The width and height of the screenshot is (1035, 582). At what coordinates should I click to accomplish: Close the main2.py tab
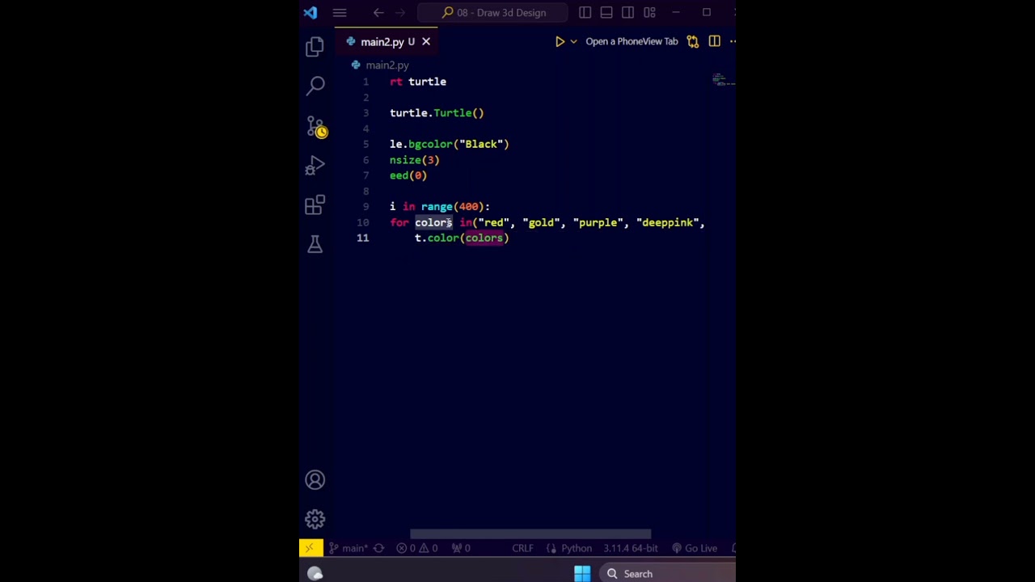pyautogui.click(x=426, y=41)
